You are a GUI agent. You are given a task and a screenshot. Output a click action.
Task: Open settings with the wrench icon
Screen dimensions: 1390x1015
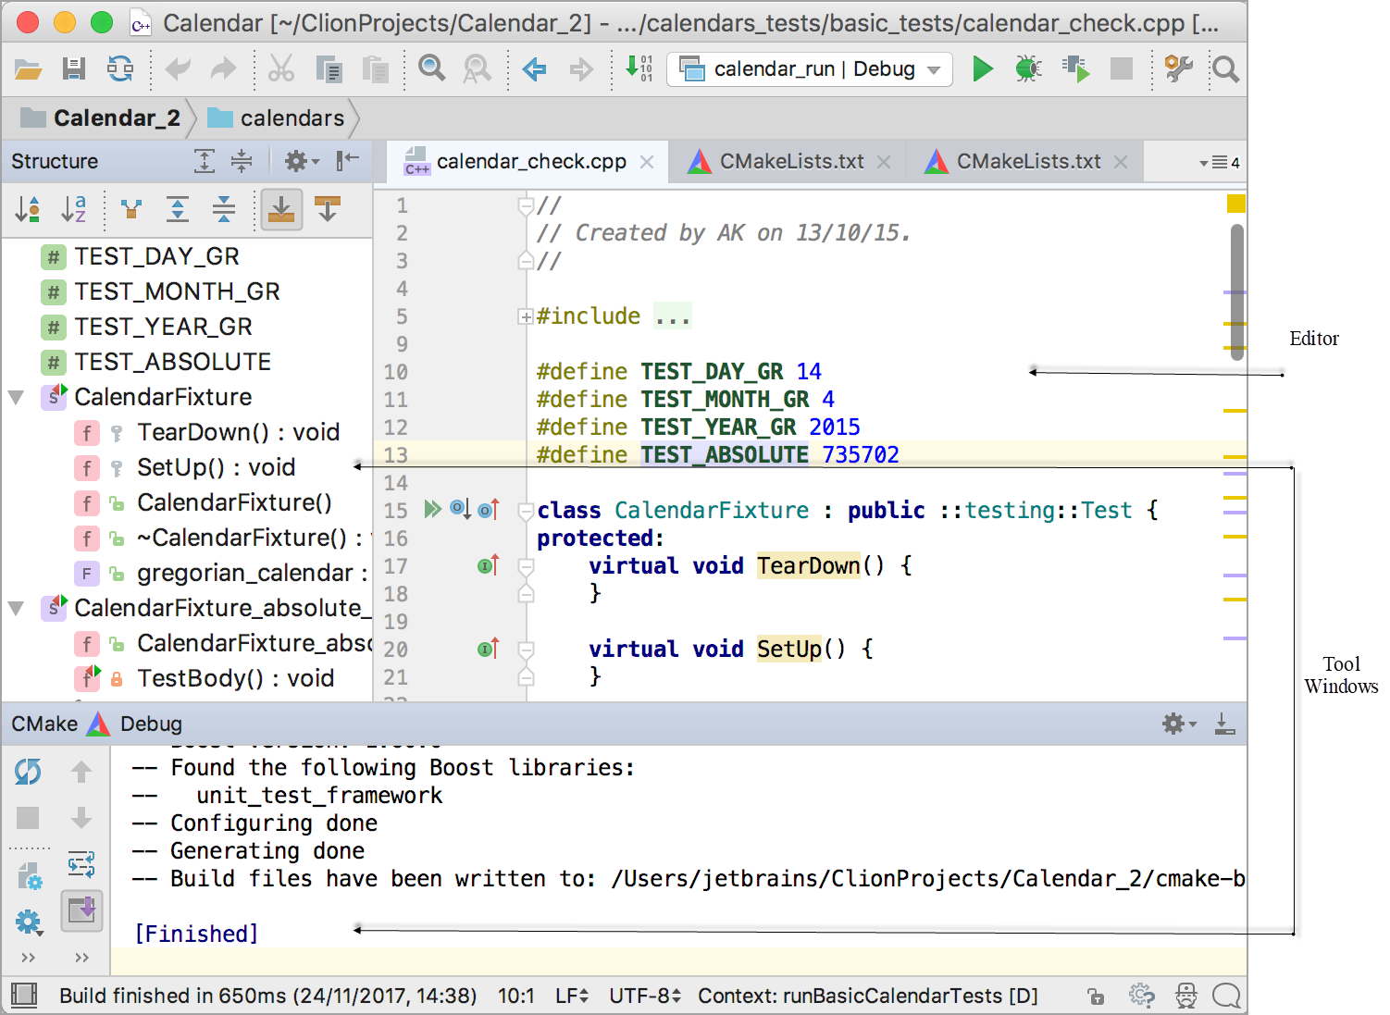1178,69
